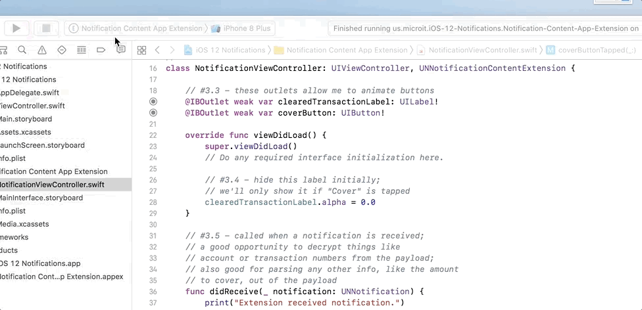Open the Breakpoint navigator icon
Image resolution: width=642 pixels, height=310 pixels.
click(101, 50)
